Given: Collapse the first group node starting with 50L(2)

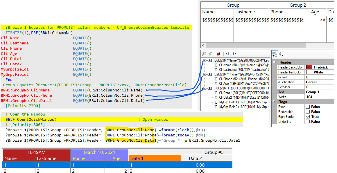Looking at the screenshot, I should coord(205,60).
